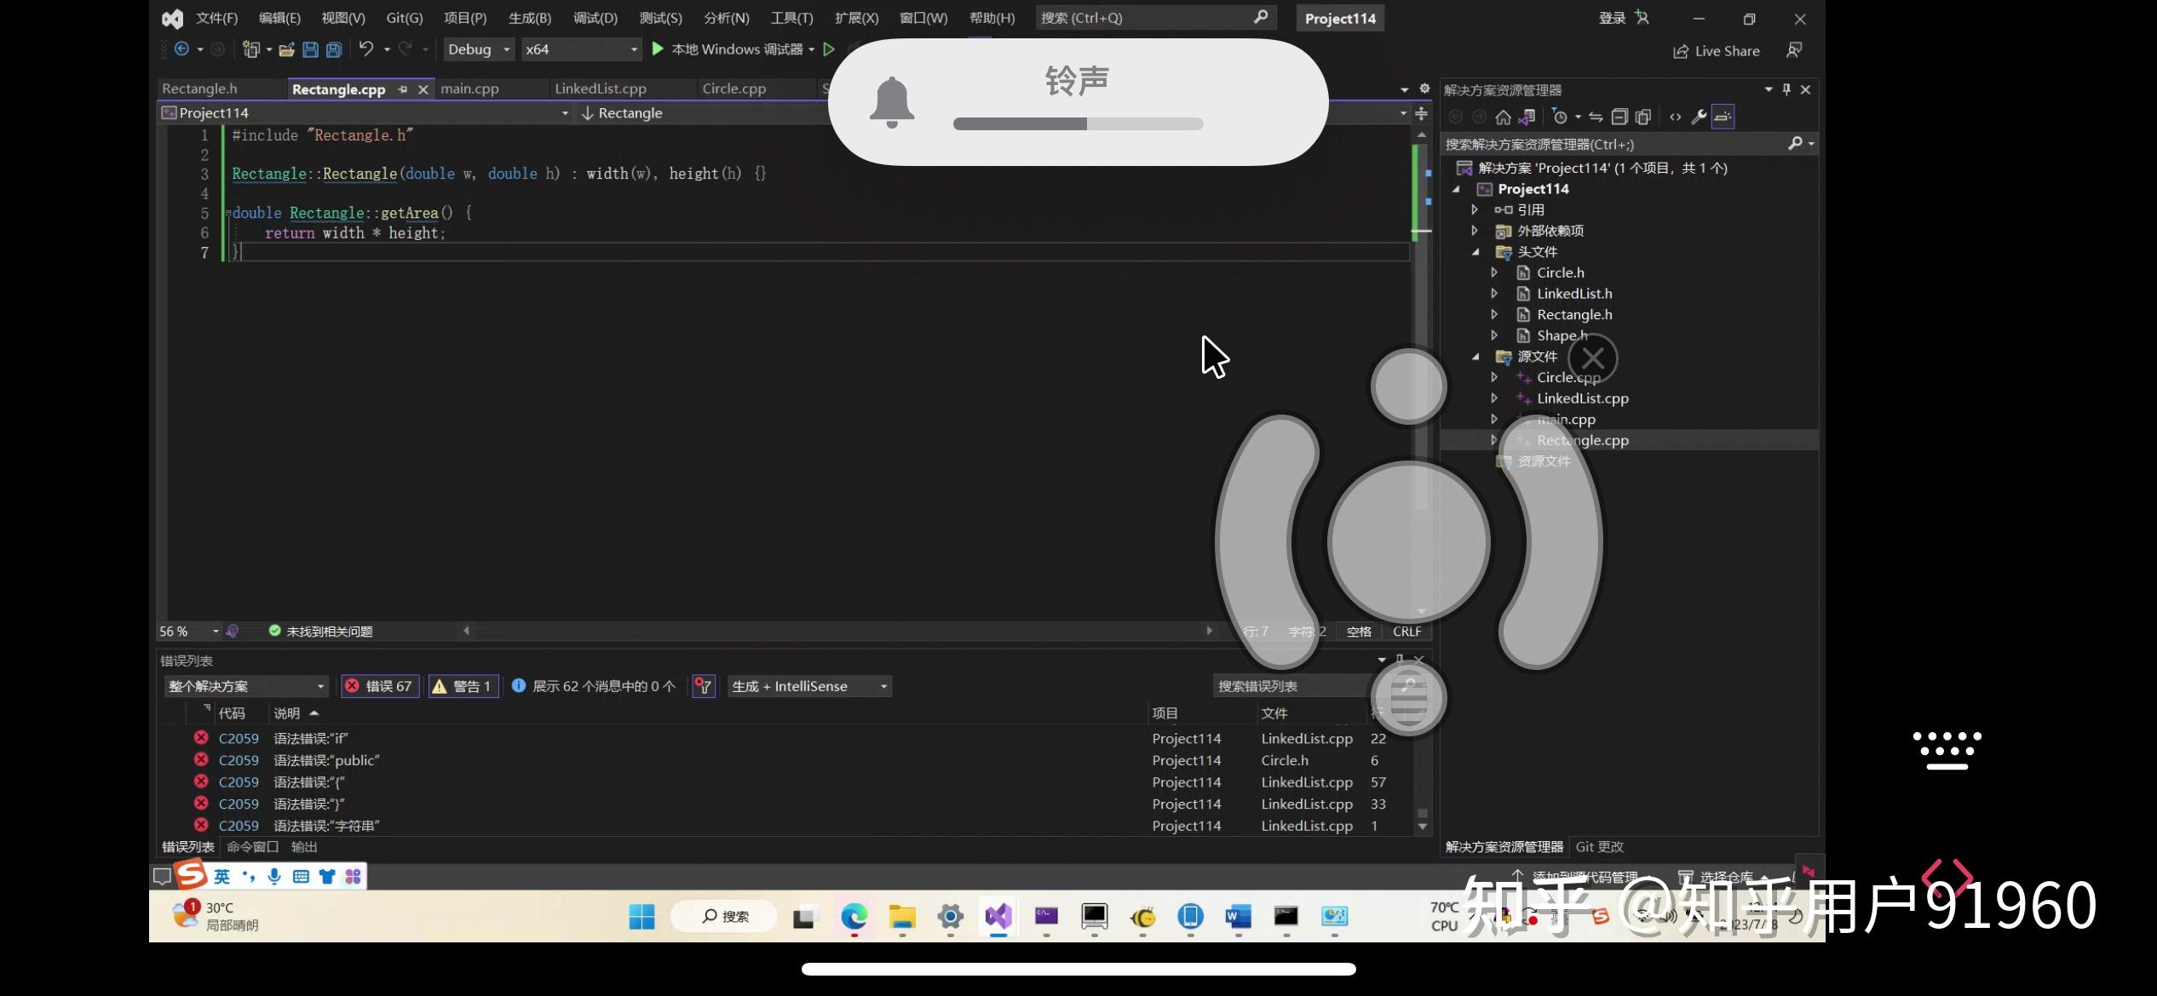Click the Live Share button

tap(1716, 51)
